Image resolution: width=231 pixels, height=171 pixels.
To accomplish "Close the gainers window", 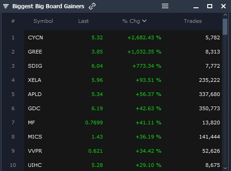I will click(x=223, y=6).
